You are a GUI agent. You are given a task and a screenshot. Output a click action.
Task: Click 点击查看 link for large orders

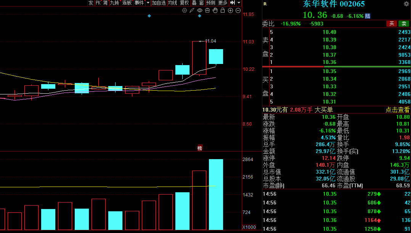(x=398, y=110)
